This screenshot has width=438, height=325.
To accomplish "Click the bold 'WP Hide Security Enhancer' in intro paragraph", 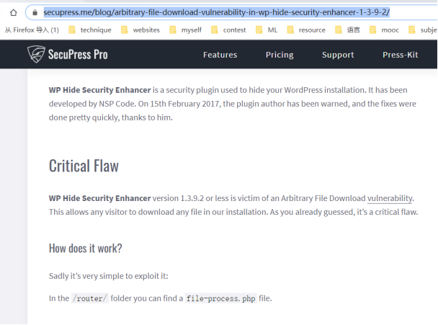I will tap(99, 90).
